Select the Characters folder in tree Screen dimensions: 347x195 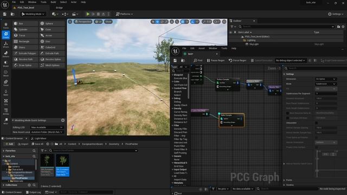click(17, 170)
